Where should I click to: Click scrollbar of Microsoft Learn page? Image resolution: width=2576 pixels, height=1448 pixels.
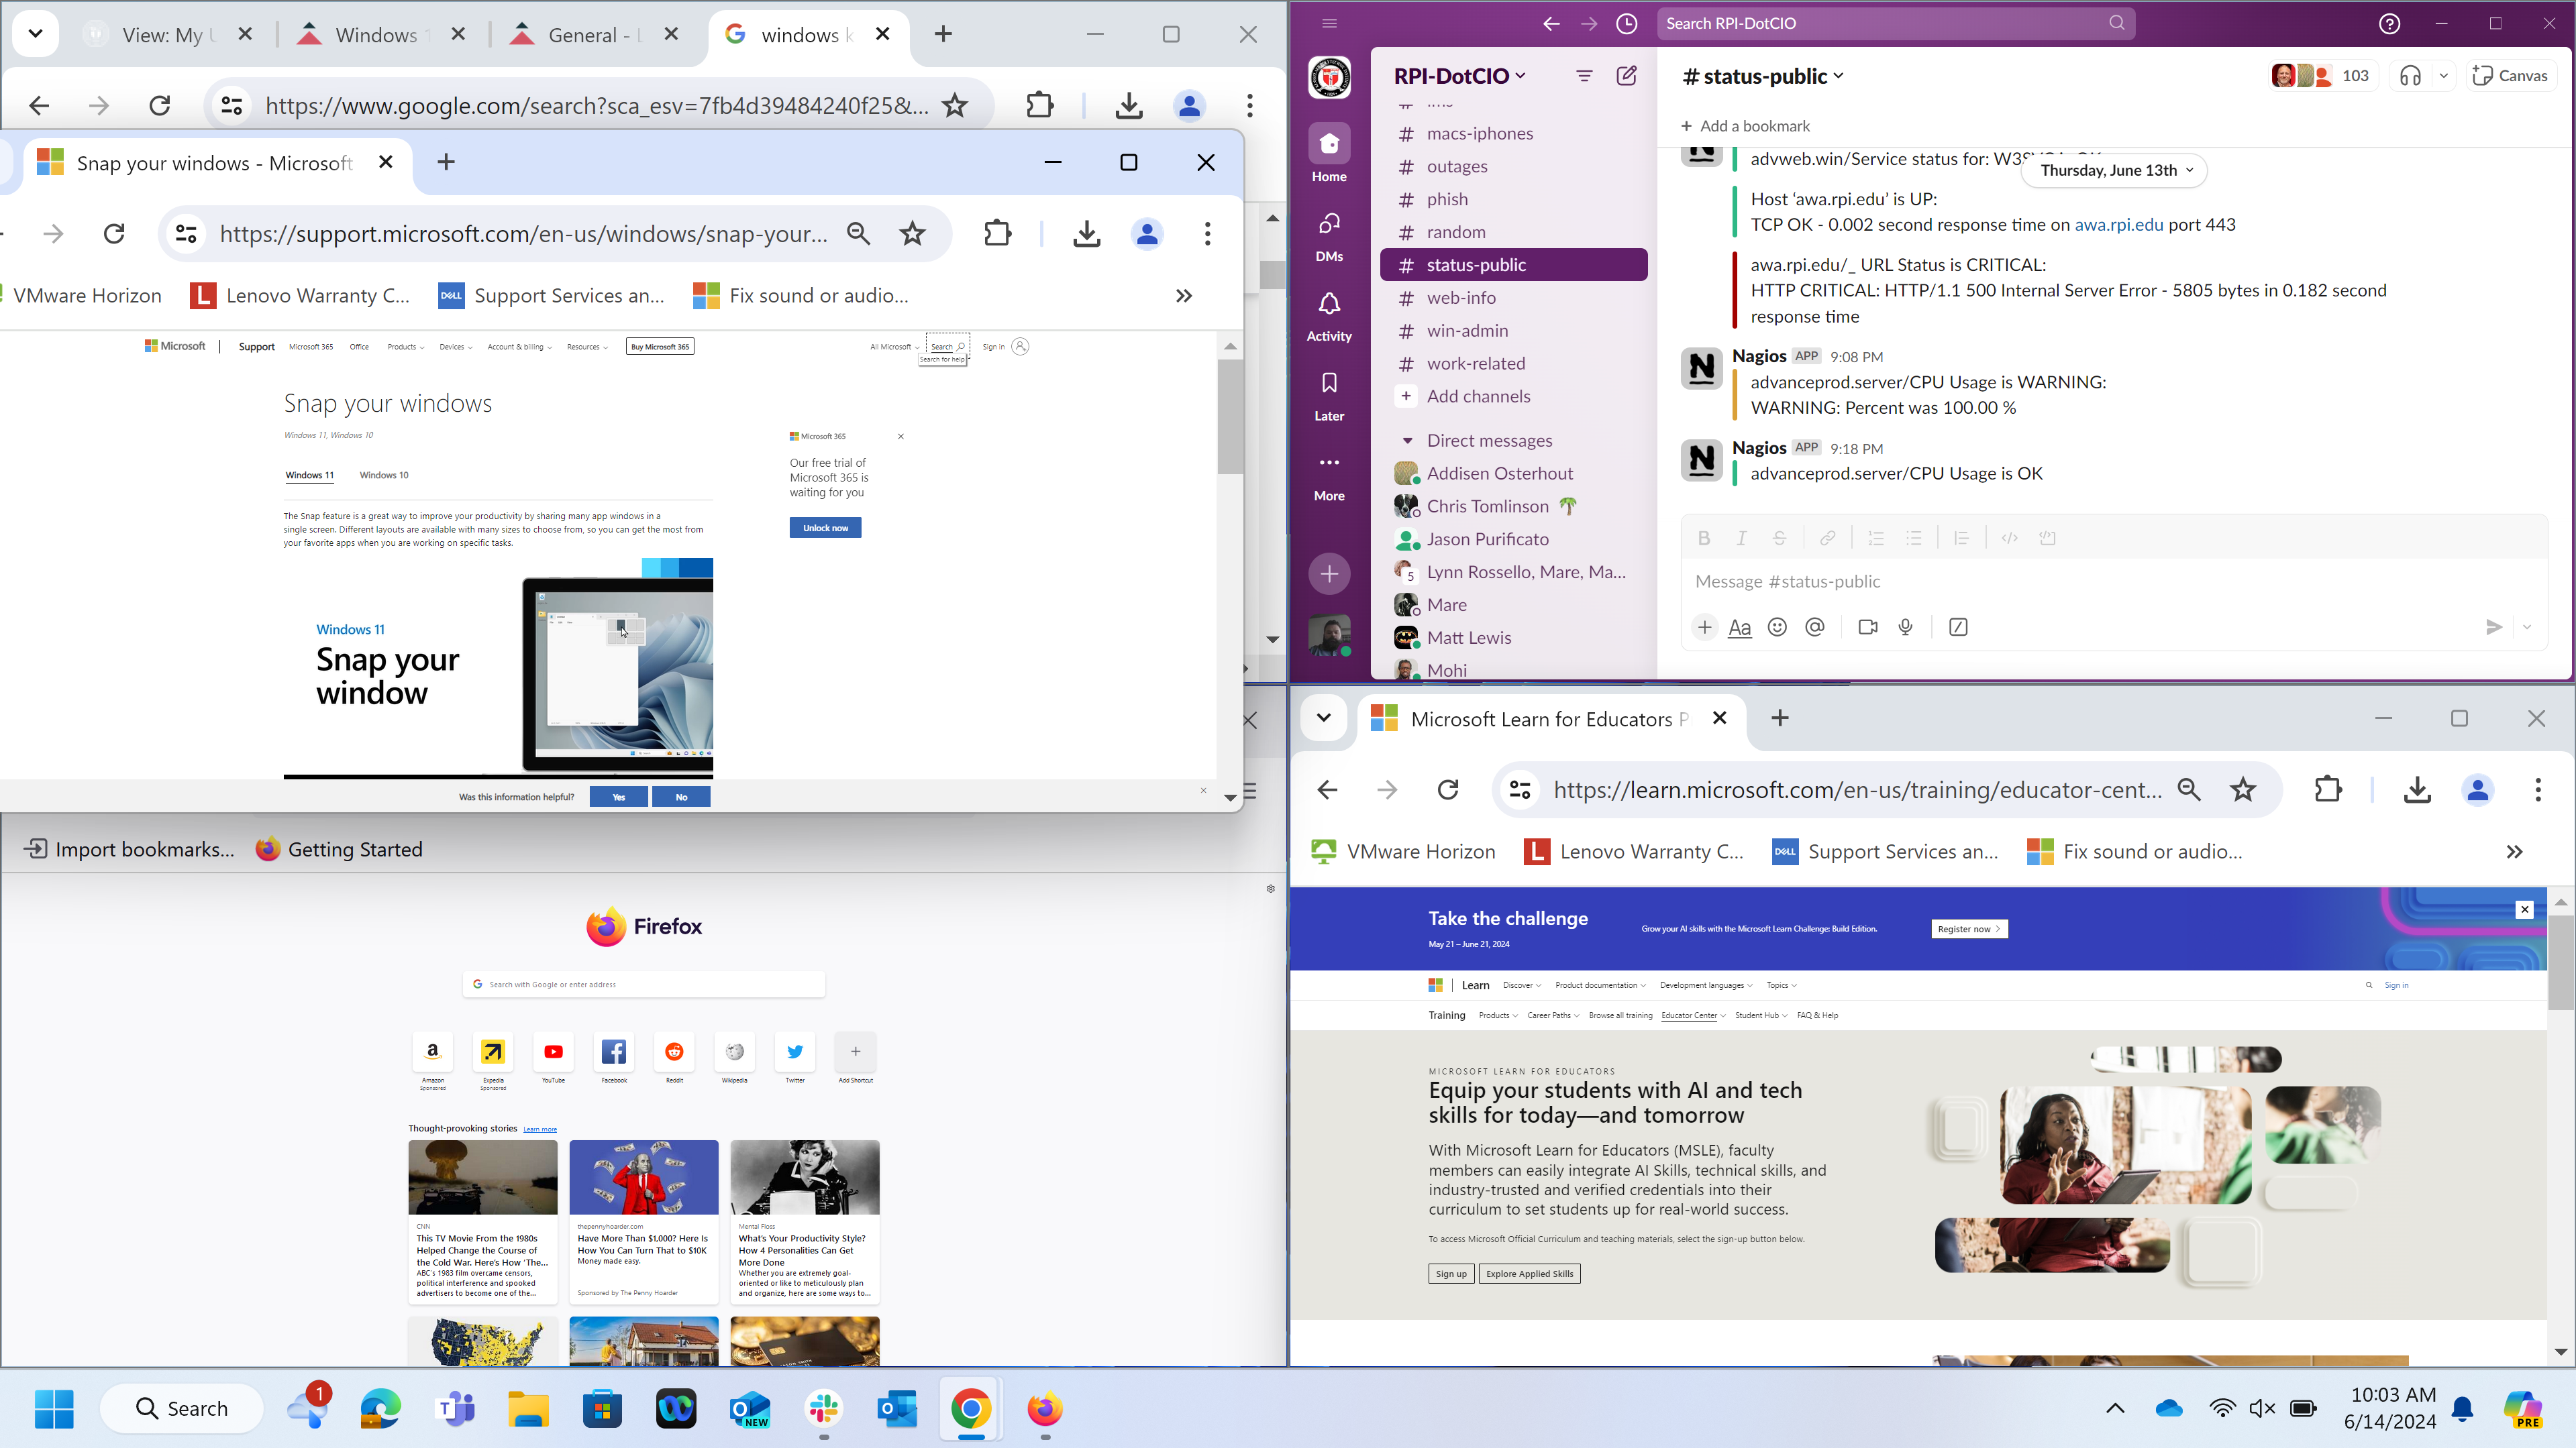point(2560,961)
